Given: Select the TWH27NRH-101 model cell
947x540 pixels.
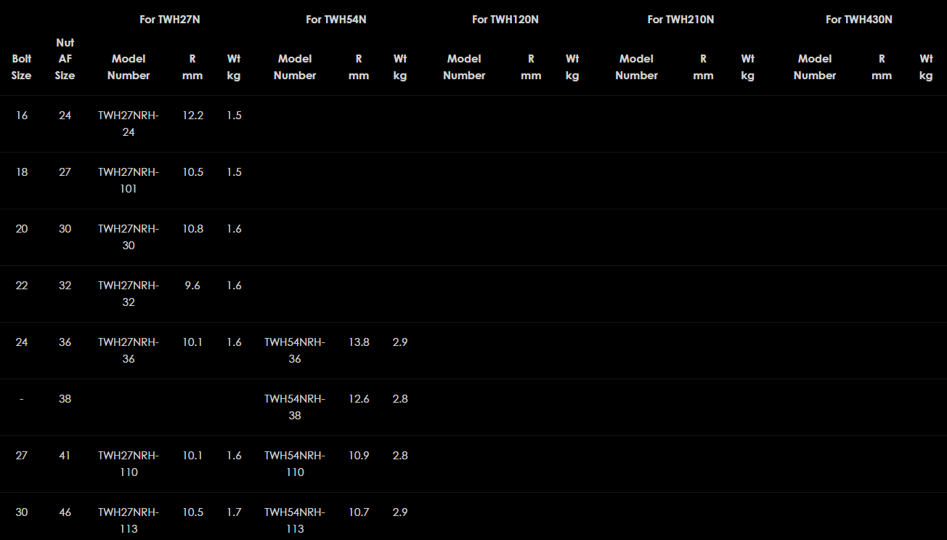Looking at the screenshot, I should coord(129,180).
